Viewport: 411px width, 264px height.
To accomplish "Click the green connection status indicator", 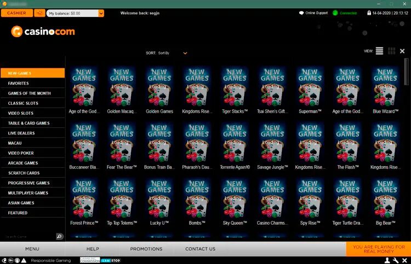I will pyautogui.click(x=335, y=13).
